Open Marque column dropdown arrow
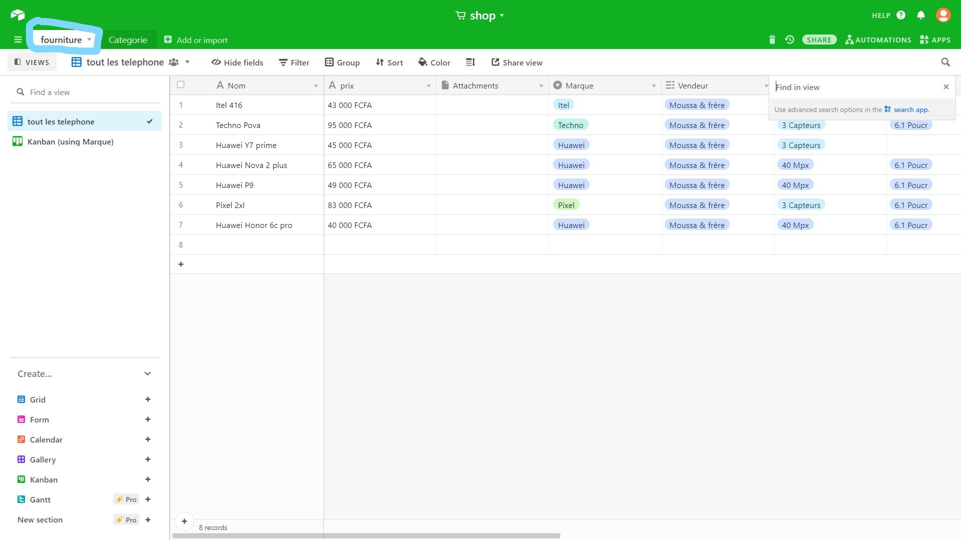Screen dimensions: 961x540 (654, 86)
